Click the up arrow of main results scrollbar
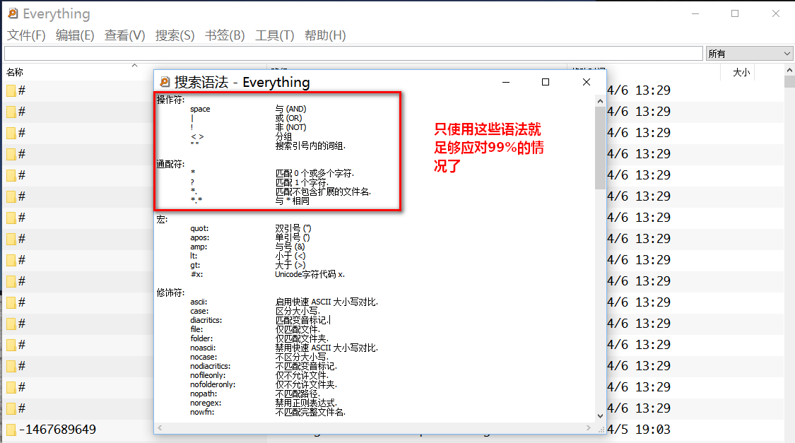795x443 pixels. (789, 71)
